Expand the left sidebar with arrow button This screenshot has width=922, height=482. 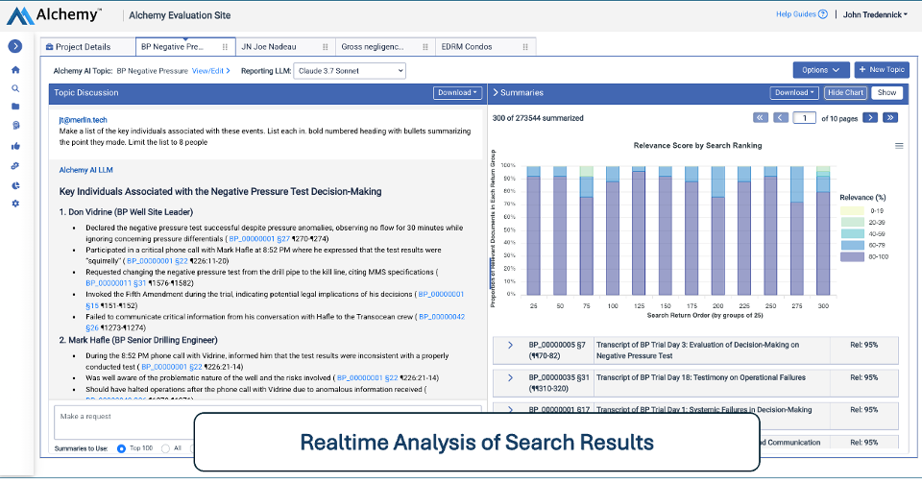15,46
